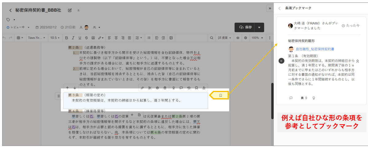Toggle bold formatting
Screen dimensions: 368x149
[66, 38]
